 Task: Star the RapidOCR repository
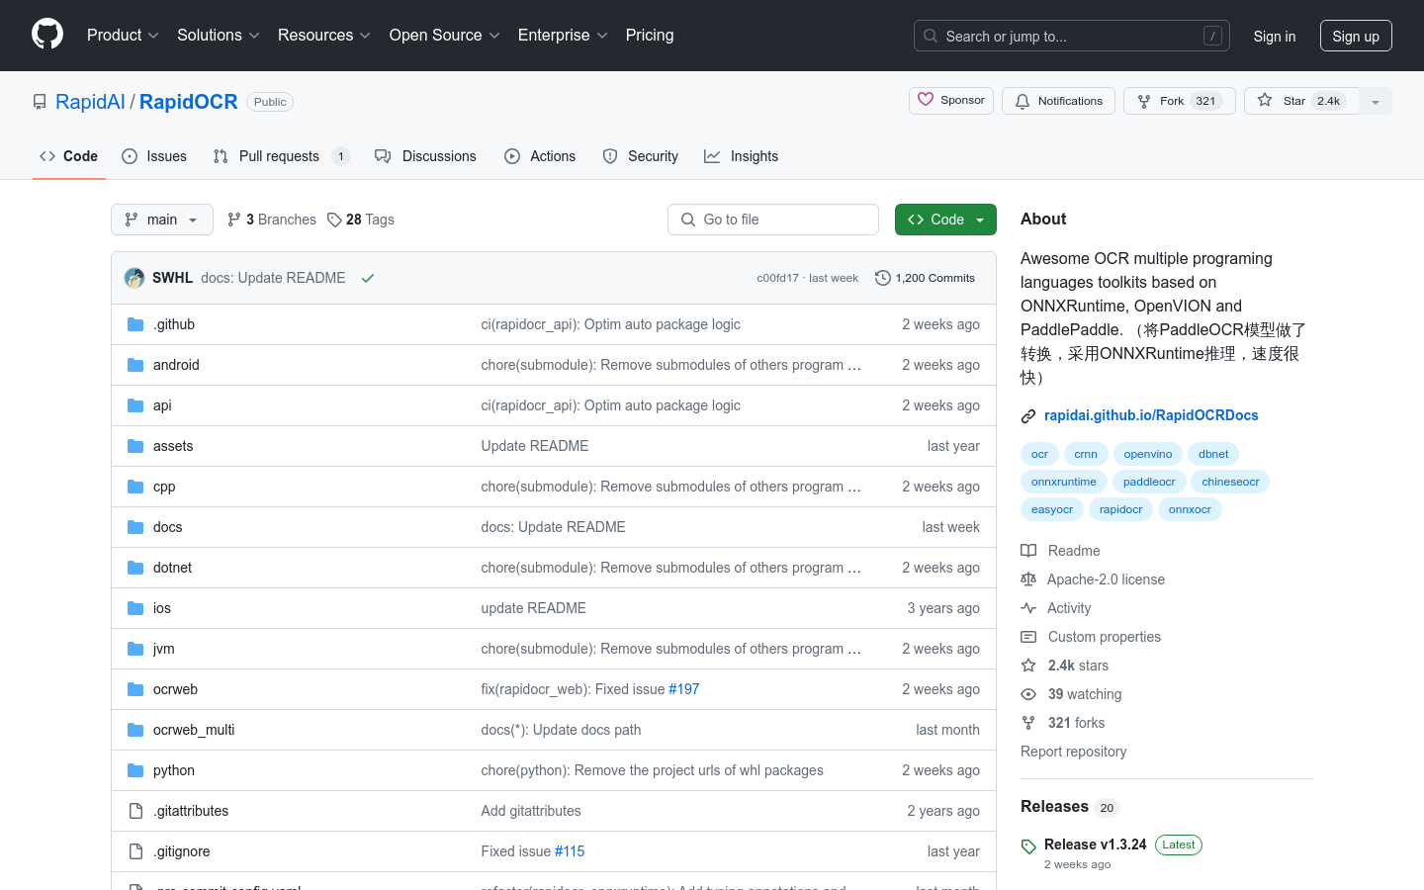click(1301, 101)
